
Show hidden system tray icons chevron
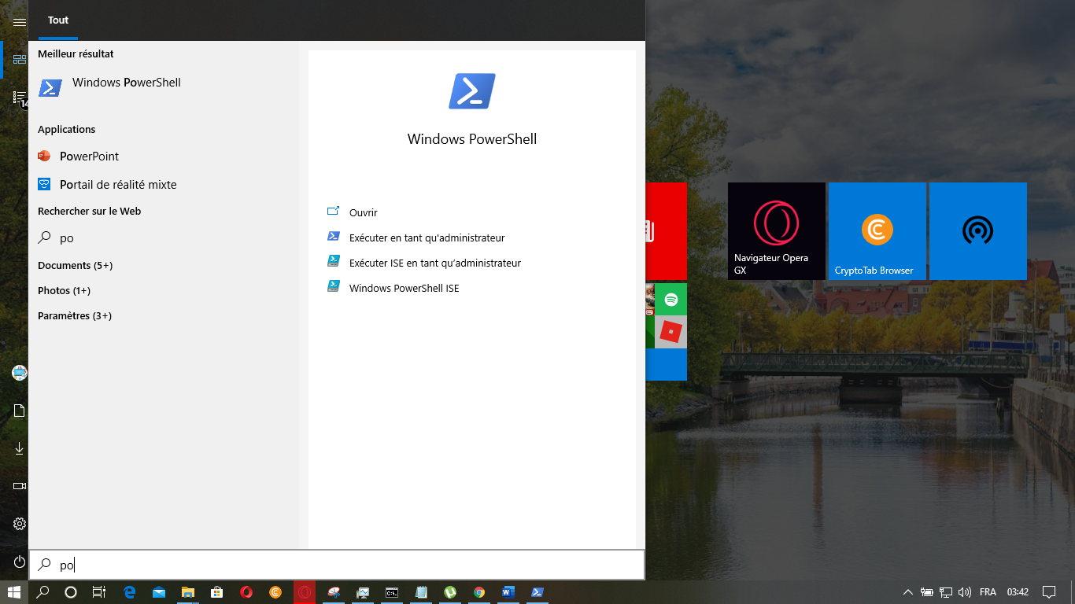pos(907,592)
